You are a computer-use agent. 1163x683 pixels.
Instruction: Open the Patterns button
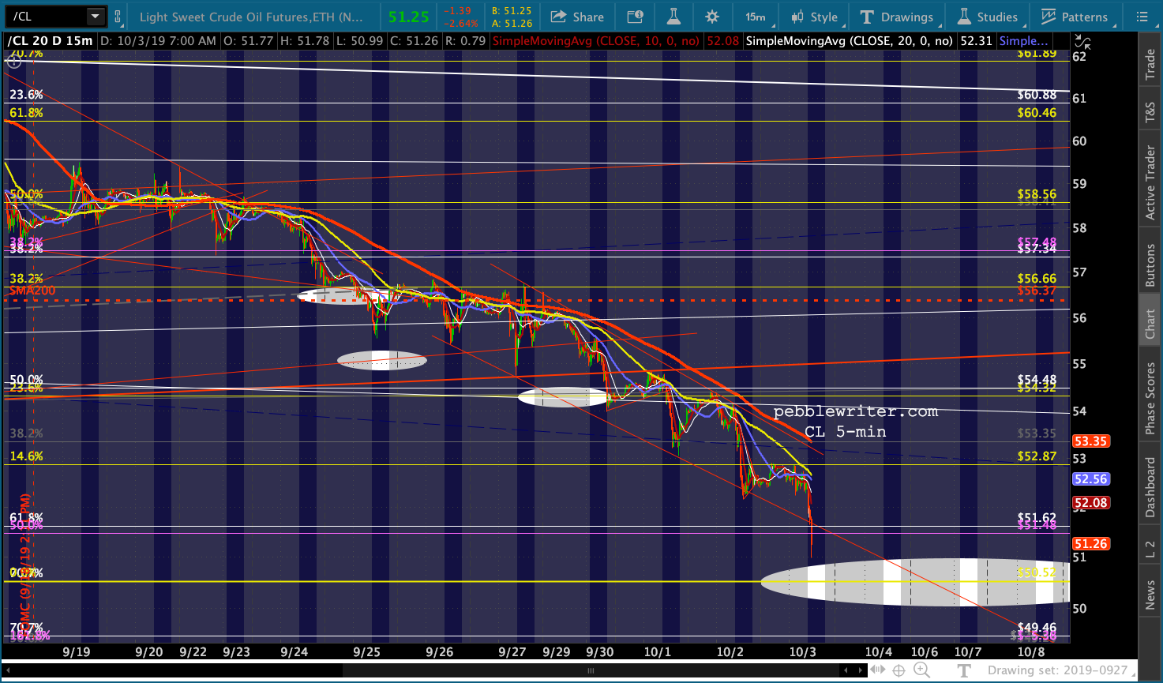(1074, 17)
